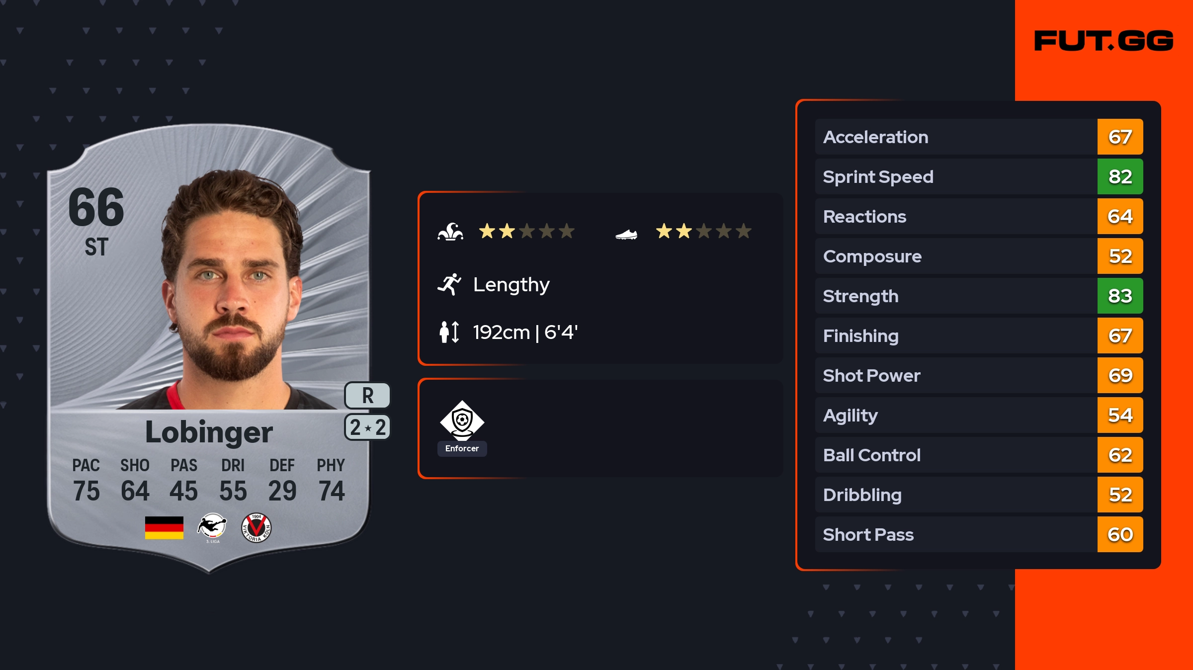Viewport: 1193px width, 670px height.
Task: Select the Short Pass stat row
Action: click(955, 535)
